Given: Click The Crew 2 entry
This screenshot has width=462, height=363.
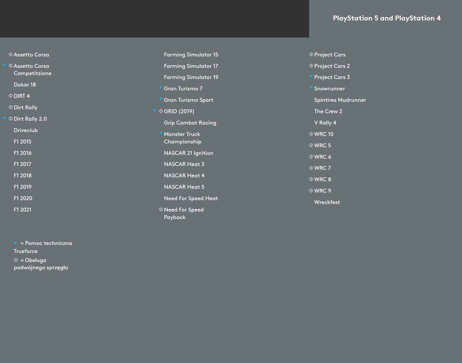Looking at the screenshot, I should pyautogui.click(x=328, y=111).
